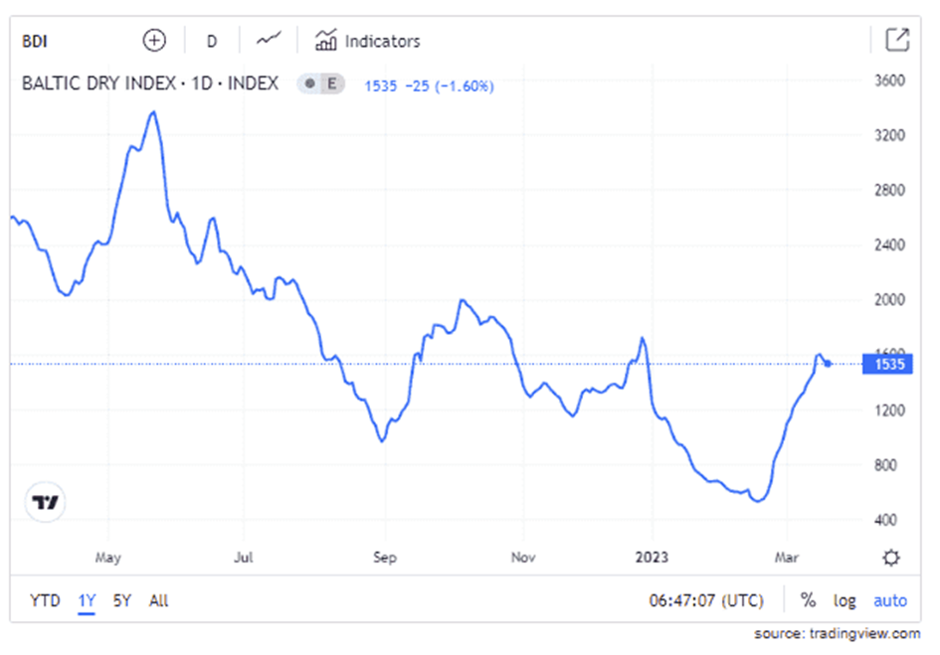Select the 5Y time range
This screenshot has width=940, height=655.
[122, 600]
